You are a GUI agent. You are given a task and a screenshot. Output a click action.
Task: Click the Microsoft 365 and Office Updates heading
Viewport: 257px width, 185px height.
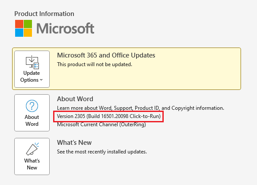click(x=106, y=55)
